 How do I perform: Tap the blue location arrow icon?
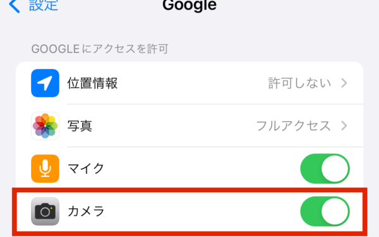(x=45, y=83)
